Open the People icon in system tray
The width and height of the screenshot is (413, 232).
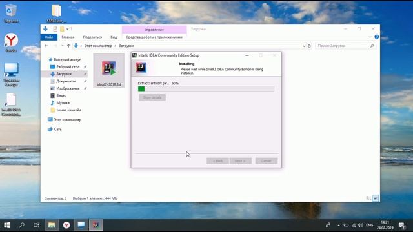(328, 226)
